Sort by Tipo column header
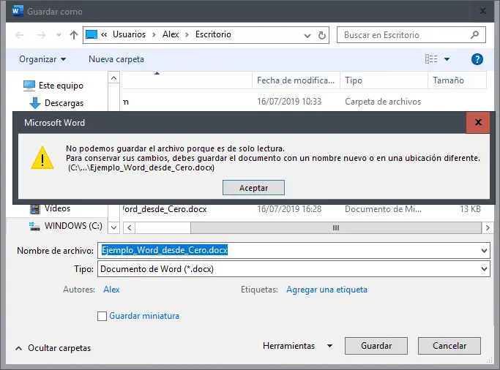Screen dimensions: 500x370 pos(384,80)
